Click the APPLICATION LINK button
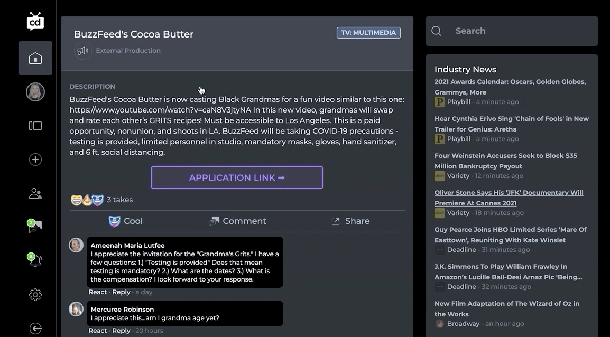 (237, 177)
